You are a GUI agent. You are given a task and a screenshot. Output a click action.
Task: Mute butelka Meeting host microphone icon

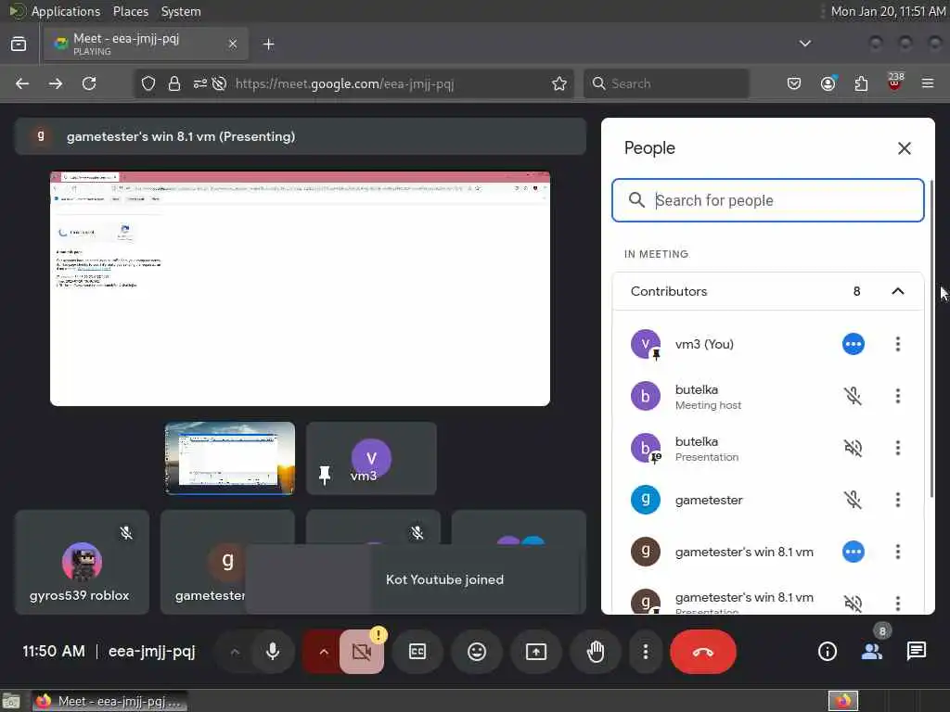click(x=854, y=396)
